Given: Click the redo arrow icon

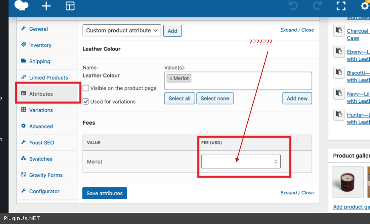Looking at the screenshot, I should pyautogui.click(x=317, y=6).
